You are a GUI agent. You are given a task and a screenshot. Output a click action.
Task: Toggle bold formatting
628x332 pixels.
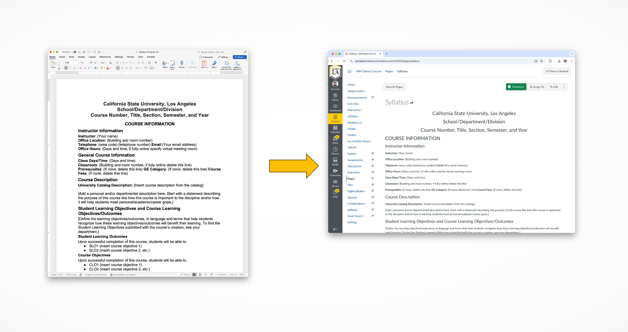pos(66,68)
